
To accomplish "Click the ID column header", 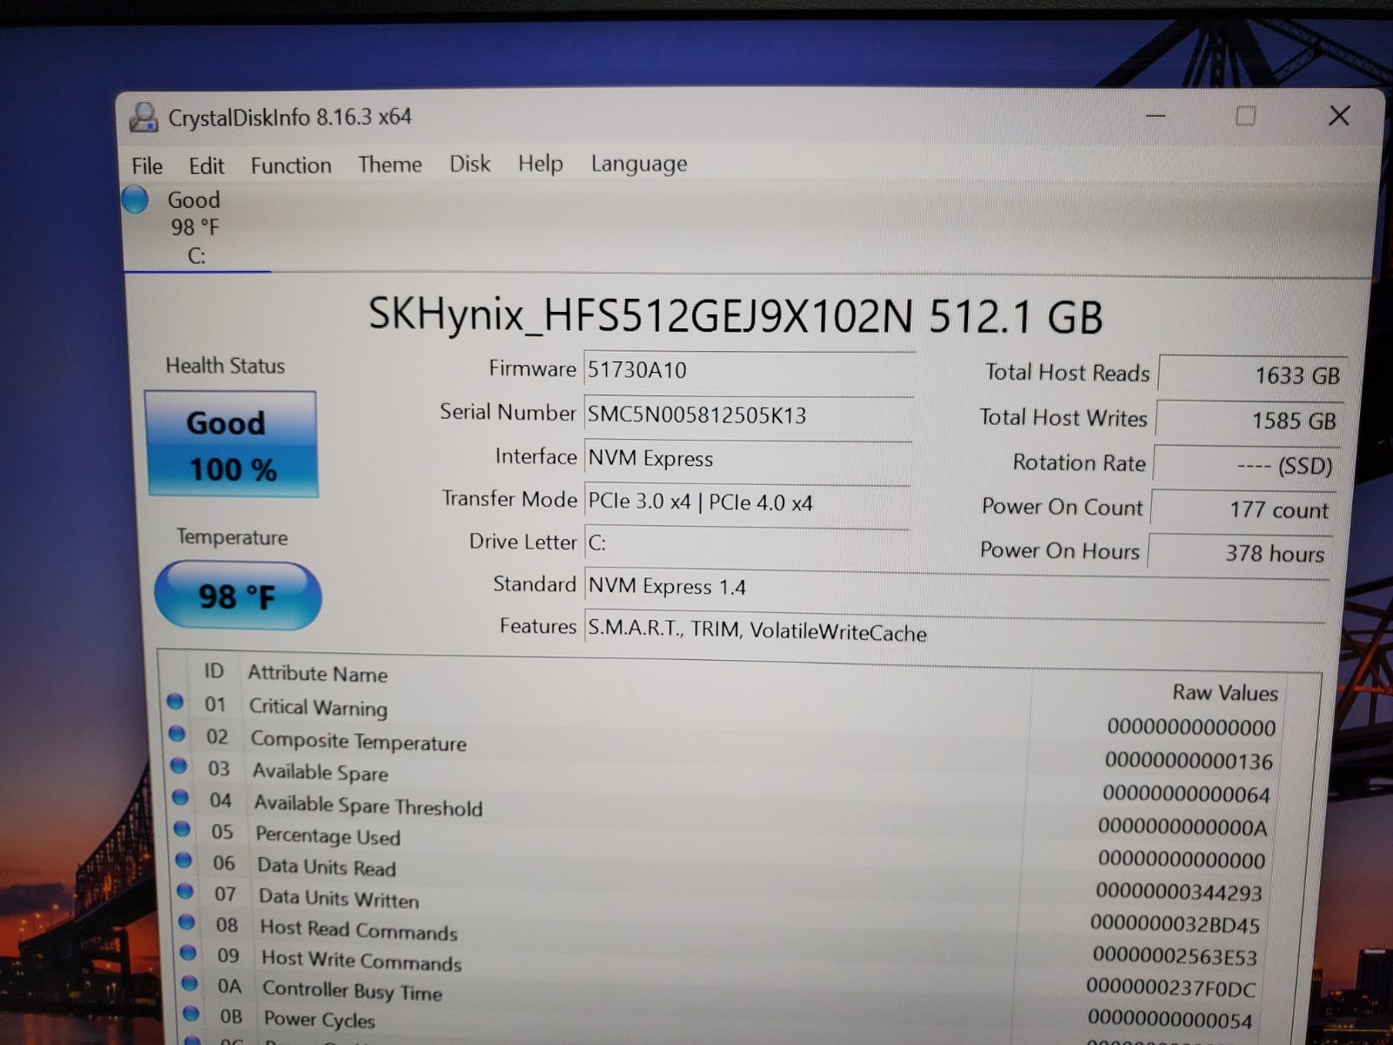I will (214, 671).
